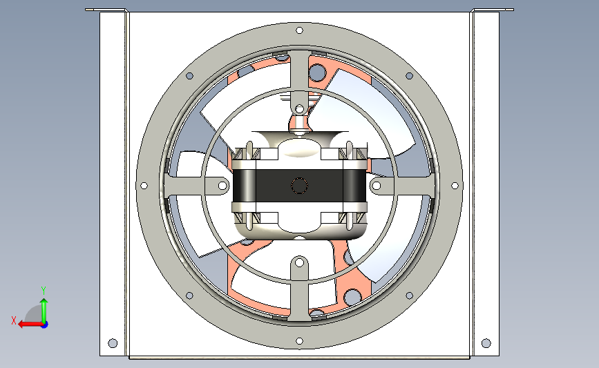Viewport: 599px width, 368px height.
Task: Click the blue Z axis dot of triad
Action: click(x=45, y=325)
